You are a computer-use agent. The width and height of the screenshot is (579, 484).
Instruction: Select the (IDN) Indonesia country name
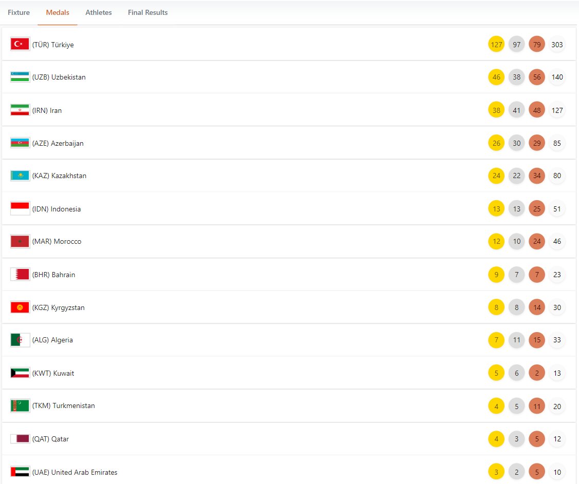coord(56,209)
